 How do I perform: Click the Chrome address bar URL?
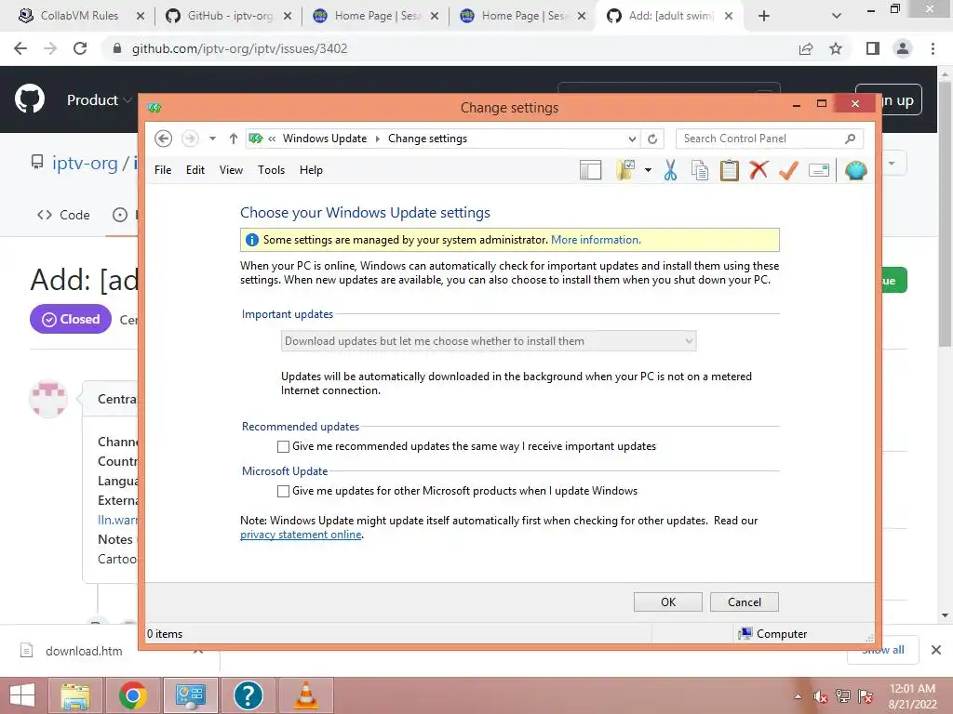[239, 48]
